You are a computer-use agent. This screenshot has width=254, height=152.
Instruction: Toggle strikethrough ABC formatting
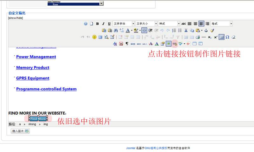[184, 24]
